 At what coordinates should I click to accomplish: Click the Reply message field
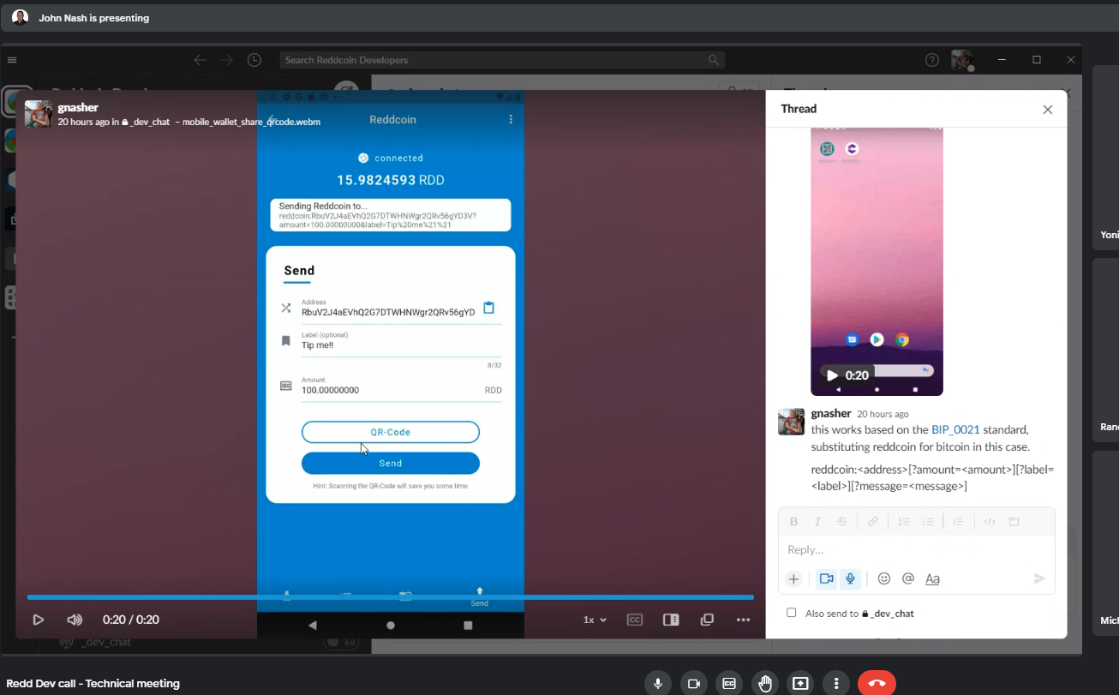[x=917, y=549]
